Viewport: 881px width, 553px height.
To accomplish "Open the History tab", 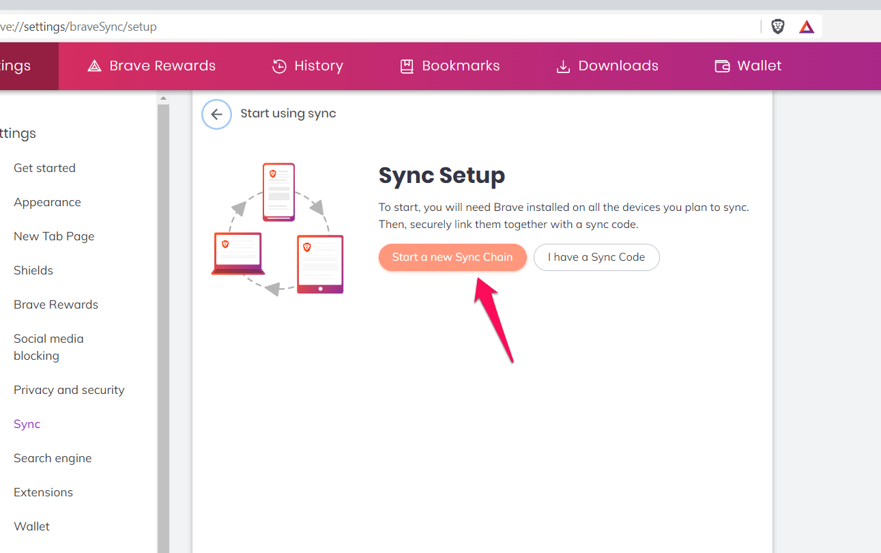I will (308, 66).
